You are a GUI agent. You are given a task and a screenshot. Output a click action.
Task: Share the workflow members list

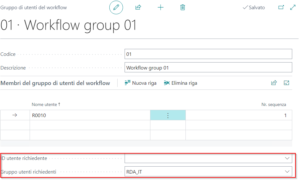coord(274,83)
